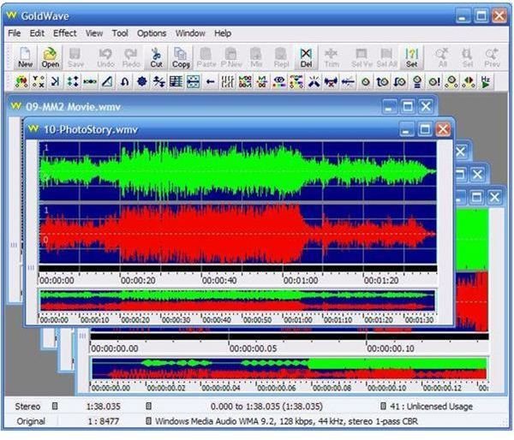Click the grayed Trim toolbar button

click(332, 57)
